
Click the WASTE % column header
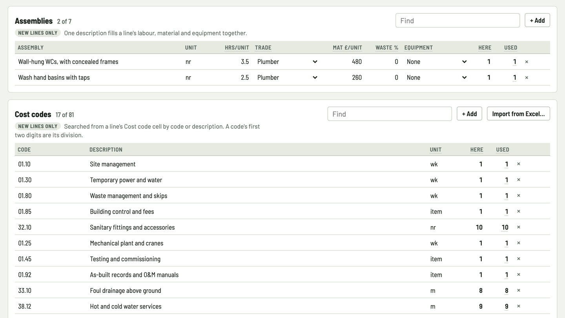(x=386, y=48)
